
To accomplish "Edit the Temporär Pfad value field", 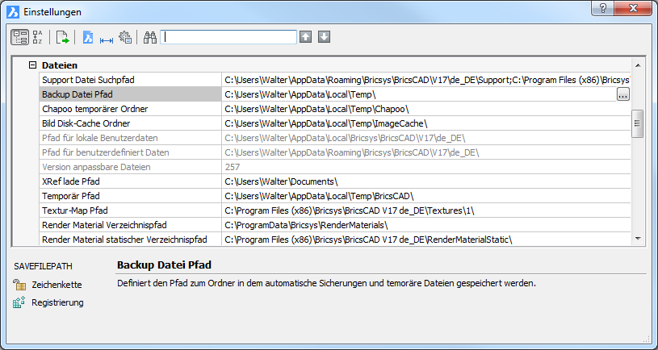I will 424,196.
